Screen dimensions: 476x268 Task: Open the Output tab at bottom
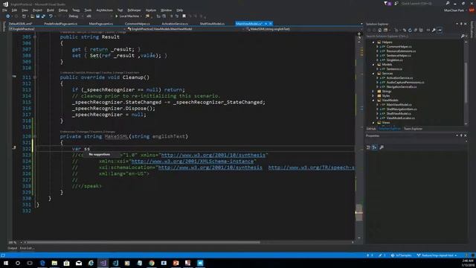pyautogui.click(x=12, y=248)
